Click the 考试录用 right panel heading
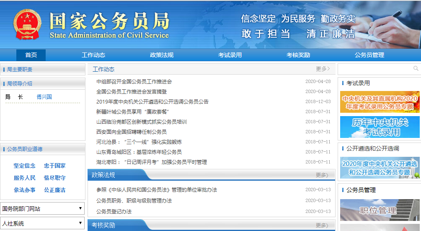This screenshot has height=231, width=421. [358, 83]
